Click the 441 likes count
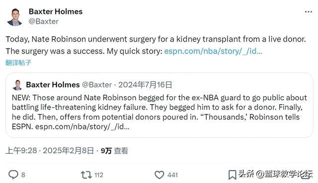318x183 pixels. (172, 175)
